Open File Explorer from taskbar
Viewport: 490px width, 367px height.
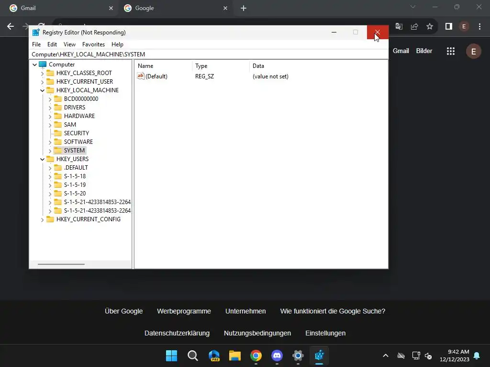point(234,356)
